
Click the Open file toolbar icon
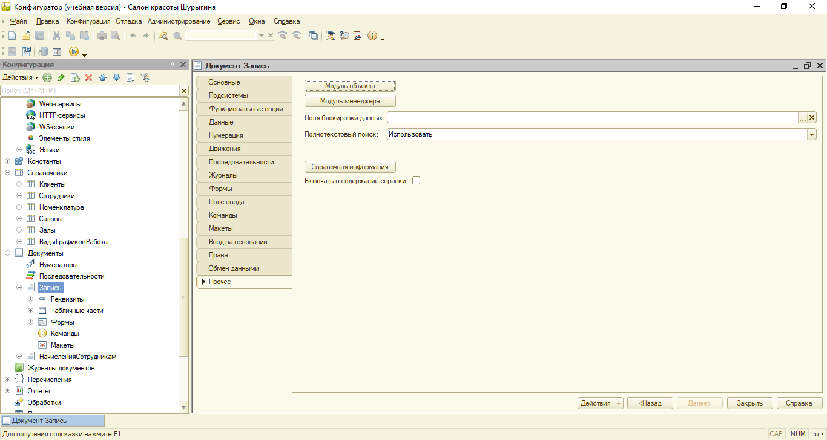point(25,36)
